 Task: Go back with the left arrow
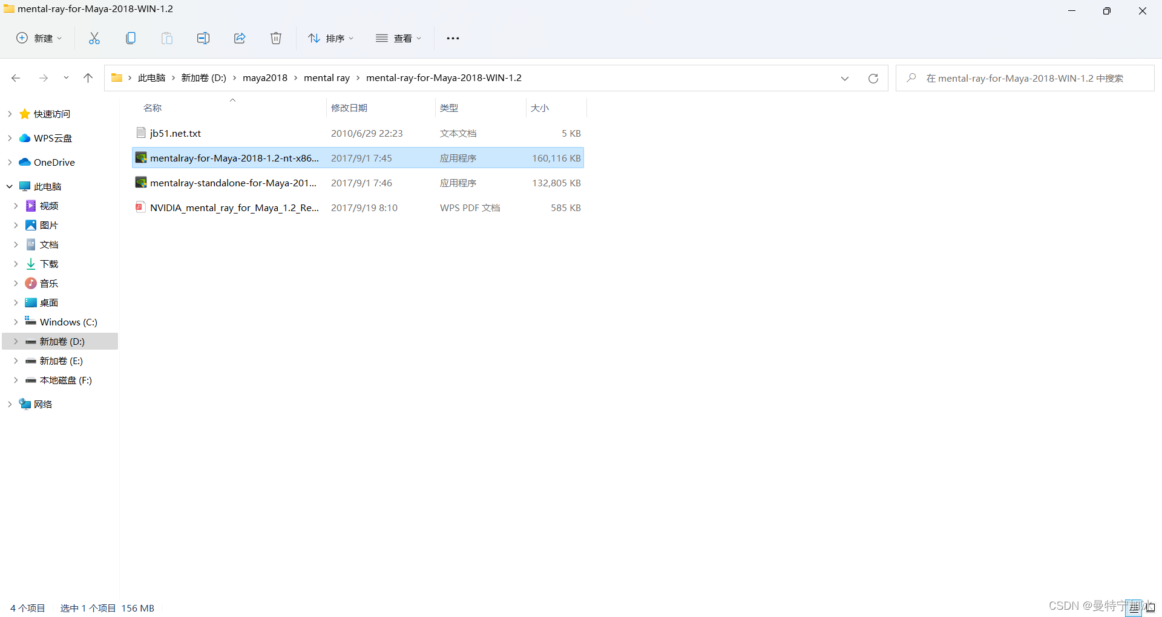tap(16, 78)
